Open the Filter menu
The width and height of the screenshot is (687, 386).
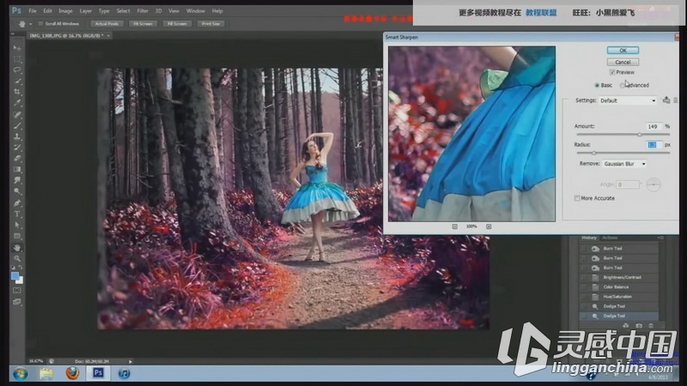tap(143, 11)
